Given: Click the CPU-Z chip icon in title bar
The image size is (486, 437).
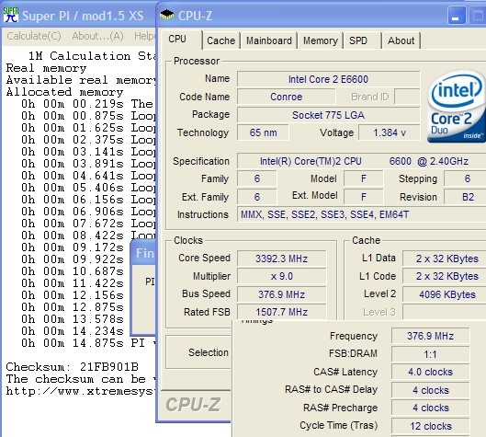Looking at the screenshot, I should 167,15.
